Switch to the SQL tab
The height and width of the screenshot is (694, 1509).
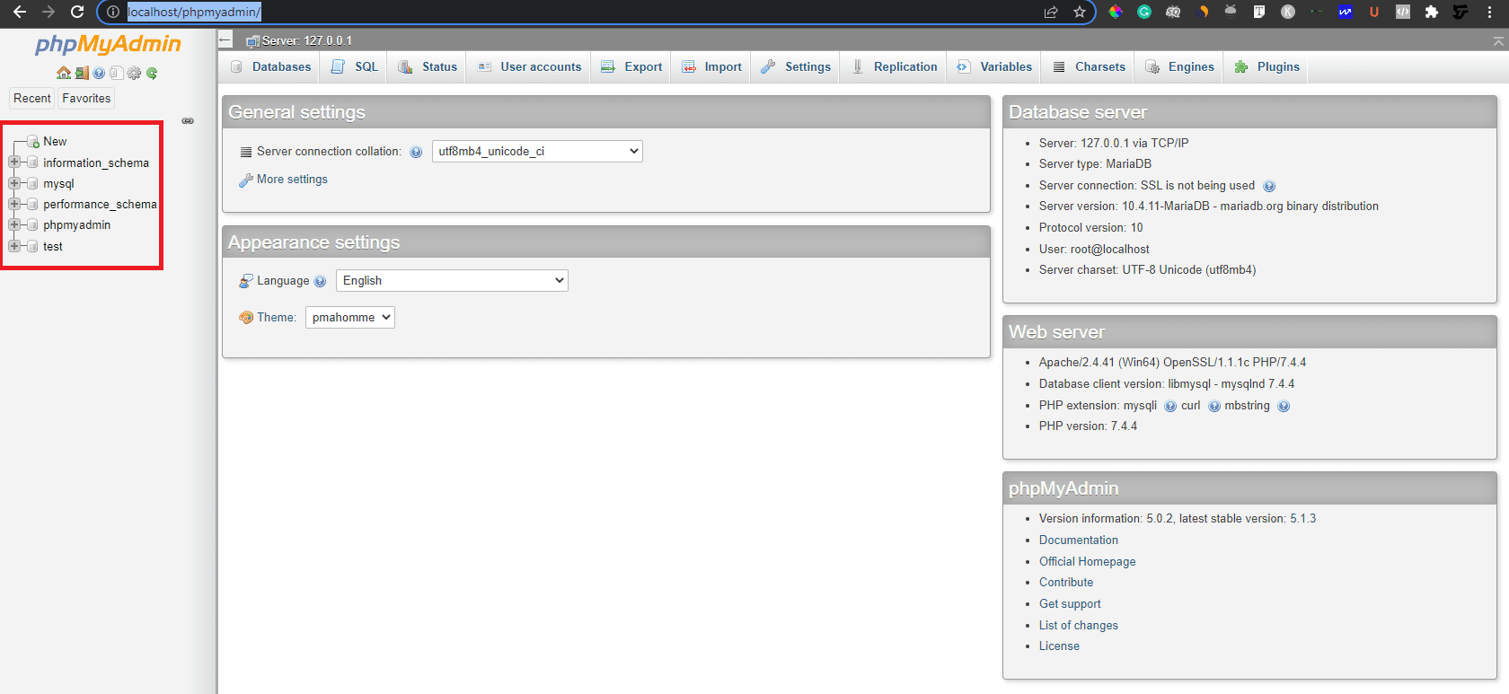tap(354, 67)
